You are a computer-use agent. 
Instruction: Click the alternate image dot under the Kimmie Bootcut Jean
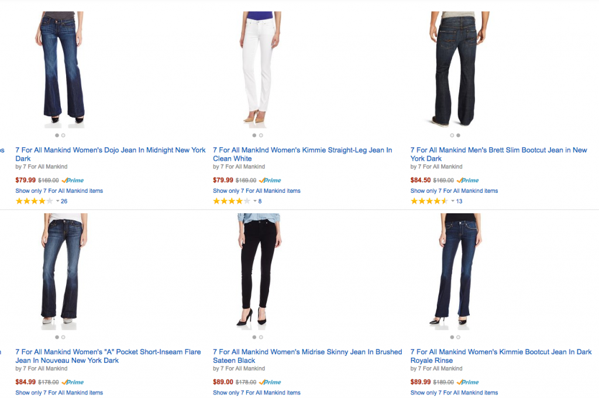click(x=459, y=337)
